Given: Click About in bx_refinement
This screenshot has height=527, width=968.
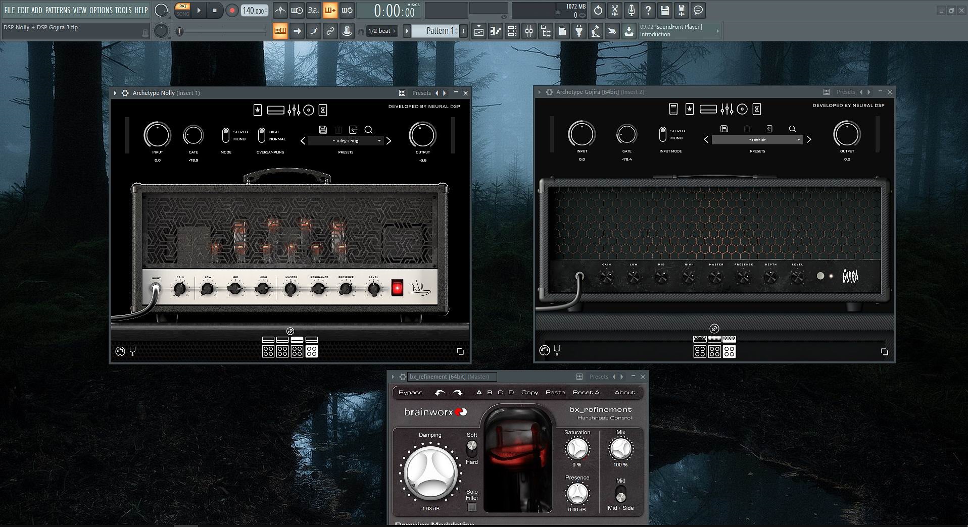Looking at the screenshot, I should pyautogui.click(x=624, y=392).
